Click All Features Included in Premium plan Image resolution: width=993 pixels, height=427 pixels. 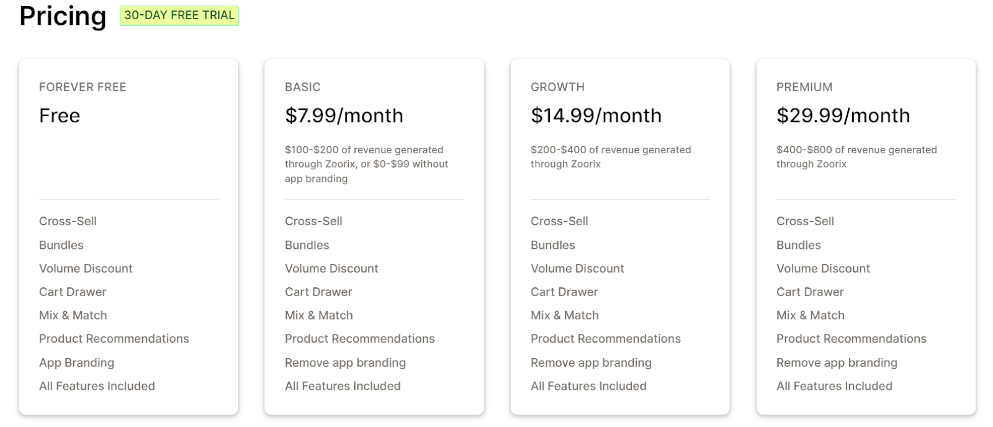834,386
